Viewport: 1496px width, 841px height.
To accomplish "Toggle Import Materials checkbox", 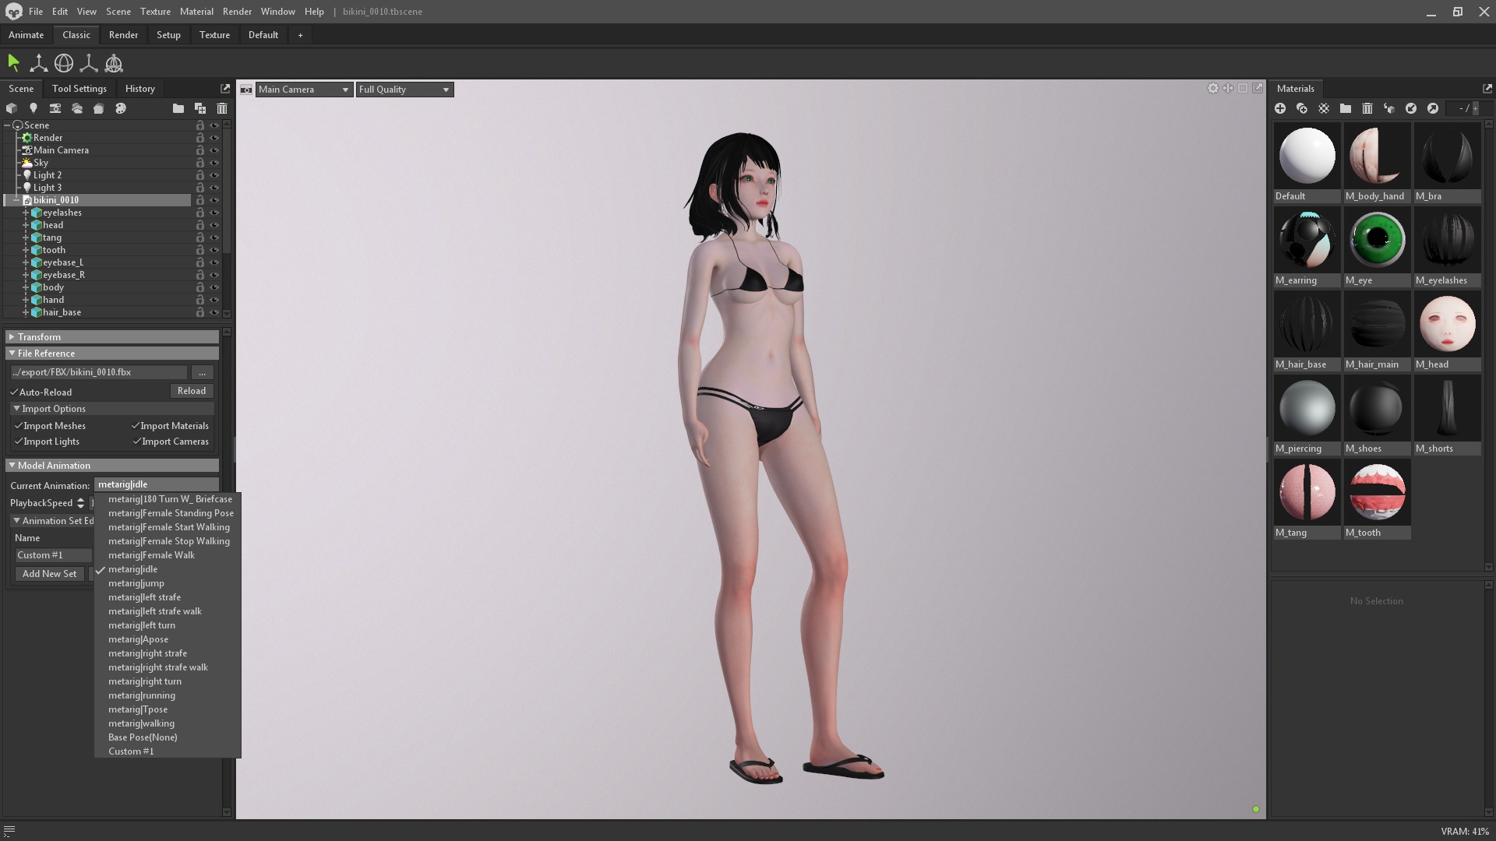I will coord(136,426).
